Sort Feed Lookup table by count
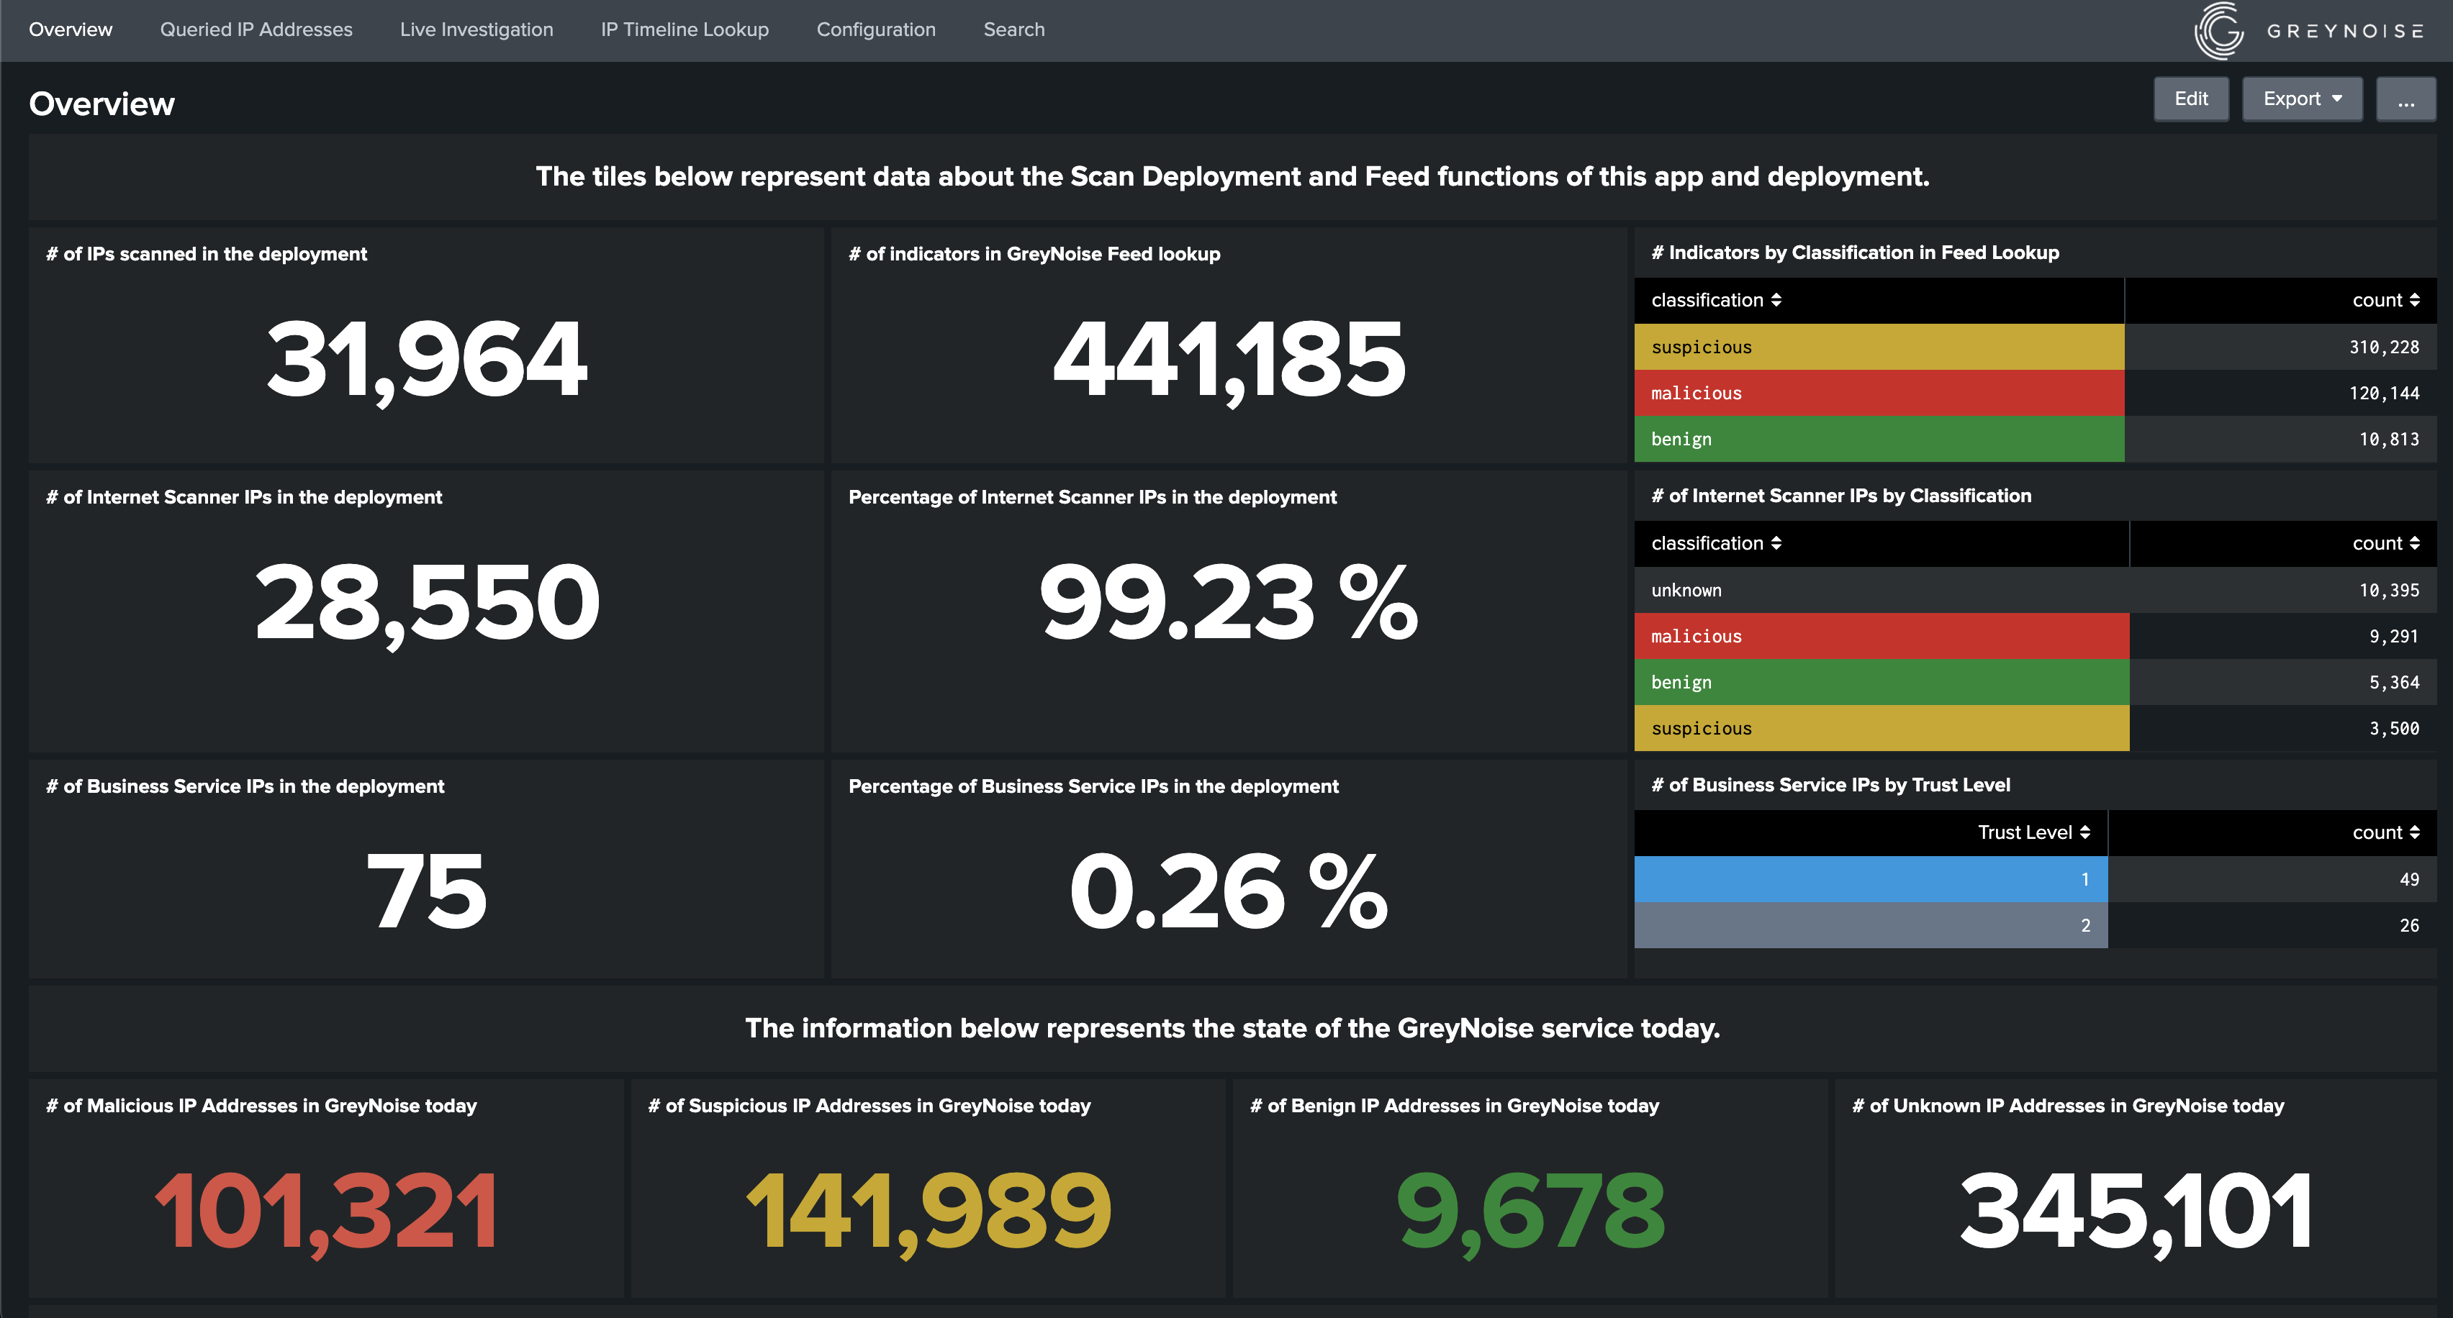The image size is (2453, 1318). pos(2385,300)
